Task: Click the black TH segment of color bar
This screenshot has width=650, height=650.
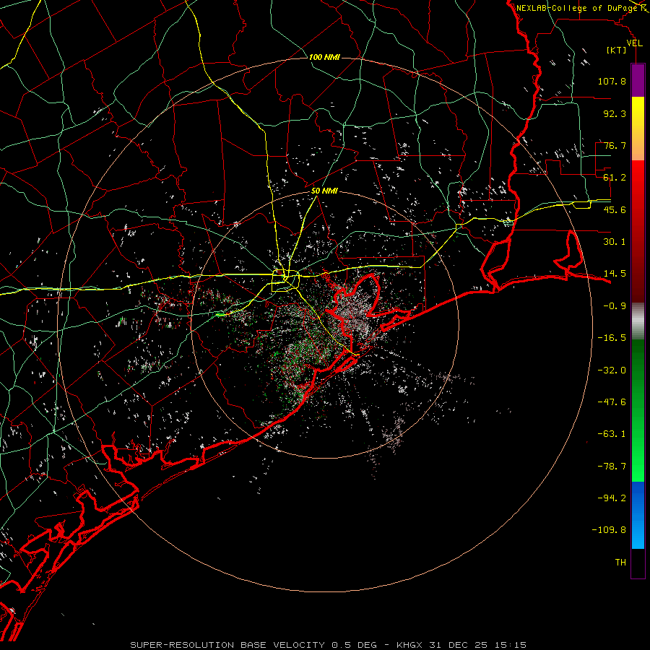Action: 638,563
